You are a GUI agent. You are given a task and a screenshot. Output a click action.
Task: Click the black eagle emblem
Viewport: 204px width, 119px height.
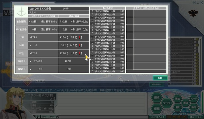point(193,13)
